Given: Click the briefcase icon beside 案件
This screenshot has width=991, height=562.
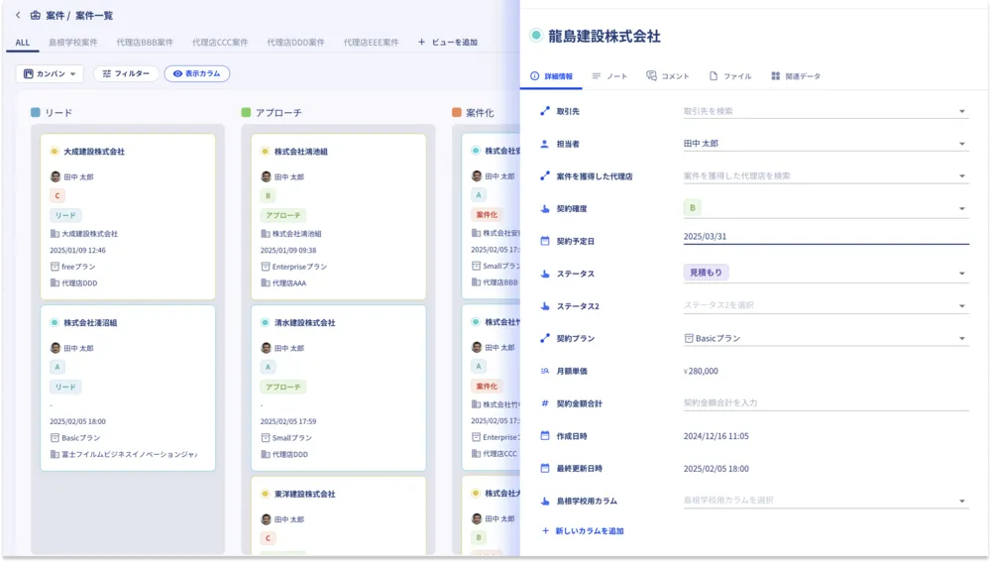Looking at the screenshot, I should [36, 15].
